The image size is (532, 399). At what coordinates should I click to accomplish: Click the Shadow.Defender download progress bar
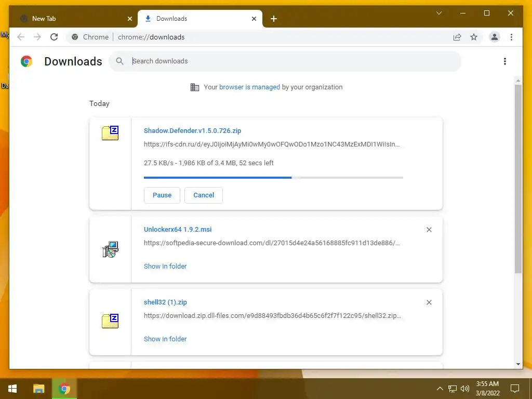click(x=273, y=178)
